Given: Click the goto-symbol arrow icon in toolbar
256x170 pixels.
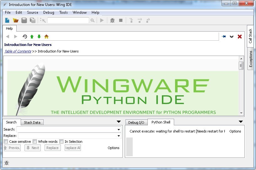Looking at the screenshot, I should [x=43, y=20].
